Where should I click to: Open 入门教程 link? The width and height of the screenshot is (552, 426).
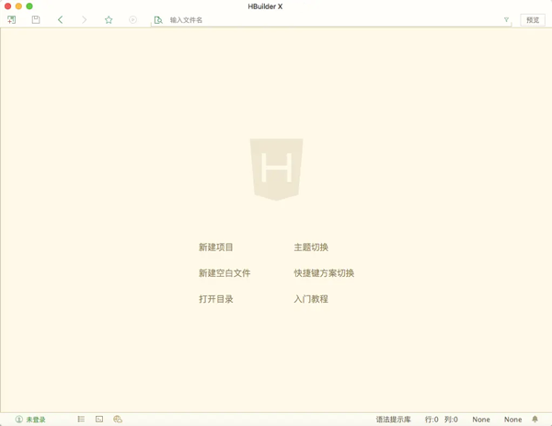click(x=311, y=299)
